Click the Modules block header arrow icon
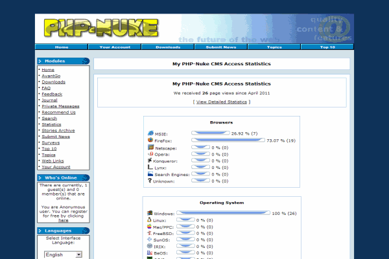The height and width of the screenshot is (259, 389). (x=40, y=61)
